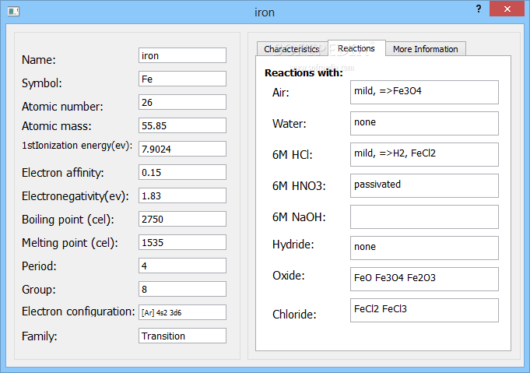Click the 'Hydride:' label

(293, 245)
